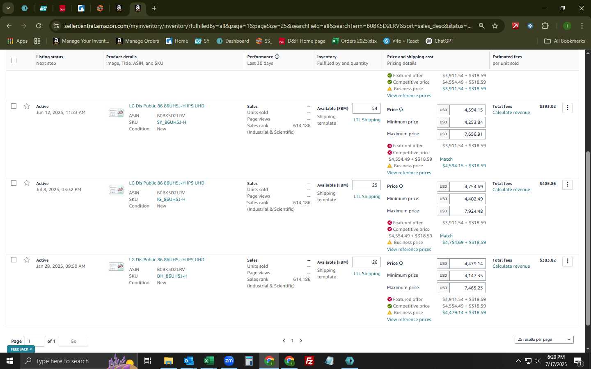591x369 pixels.
Task: Open View reference prices for DH_86UH5J-H row
Action: [409, 319]
